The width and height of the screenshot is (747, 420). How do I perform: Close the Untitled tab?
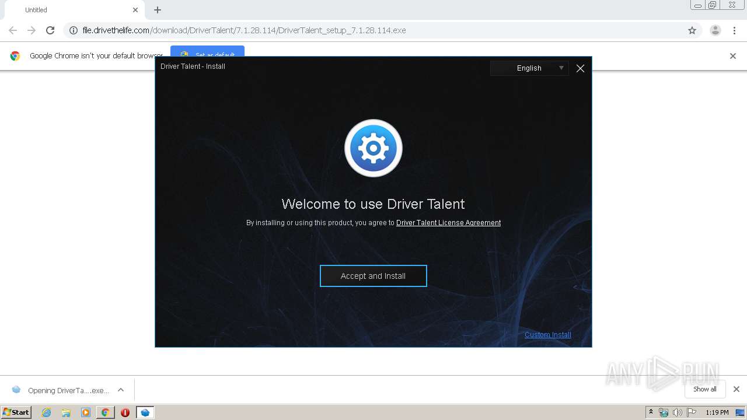(x=135, y=10)
